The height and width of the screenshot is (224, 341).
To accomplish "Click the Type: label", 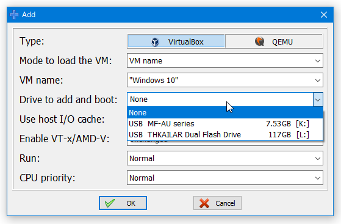I will (32, 41).
